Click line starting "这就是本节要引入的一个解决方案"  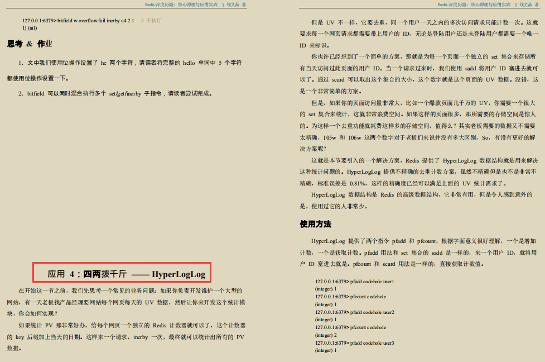click(425, 161)
